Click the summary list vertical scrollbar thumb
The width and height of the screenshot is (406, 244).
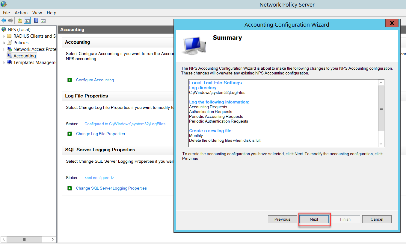[x=381, y=108]
